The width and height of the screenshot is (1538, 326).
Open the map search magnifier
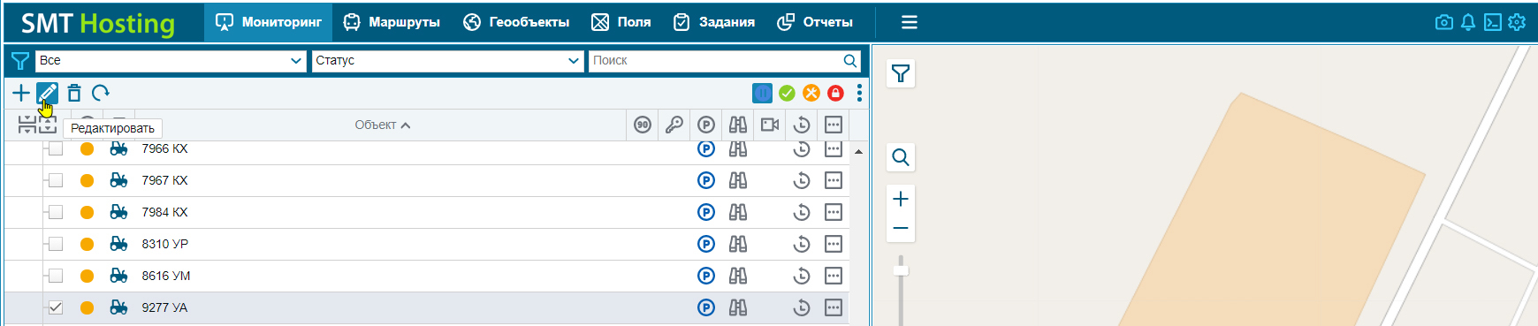coord(901,157)
